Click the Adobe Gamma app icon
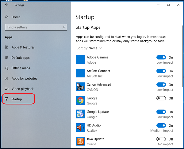The width and height of the screenshot is (184, 149). pos(80,59)
